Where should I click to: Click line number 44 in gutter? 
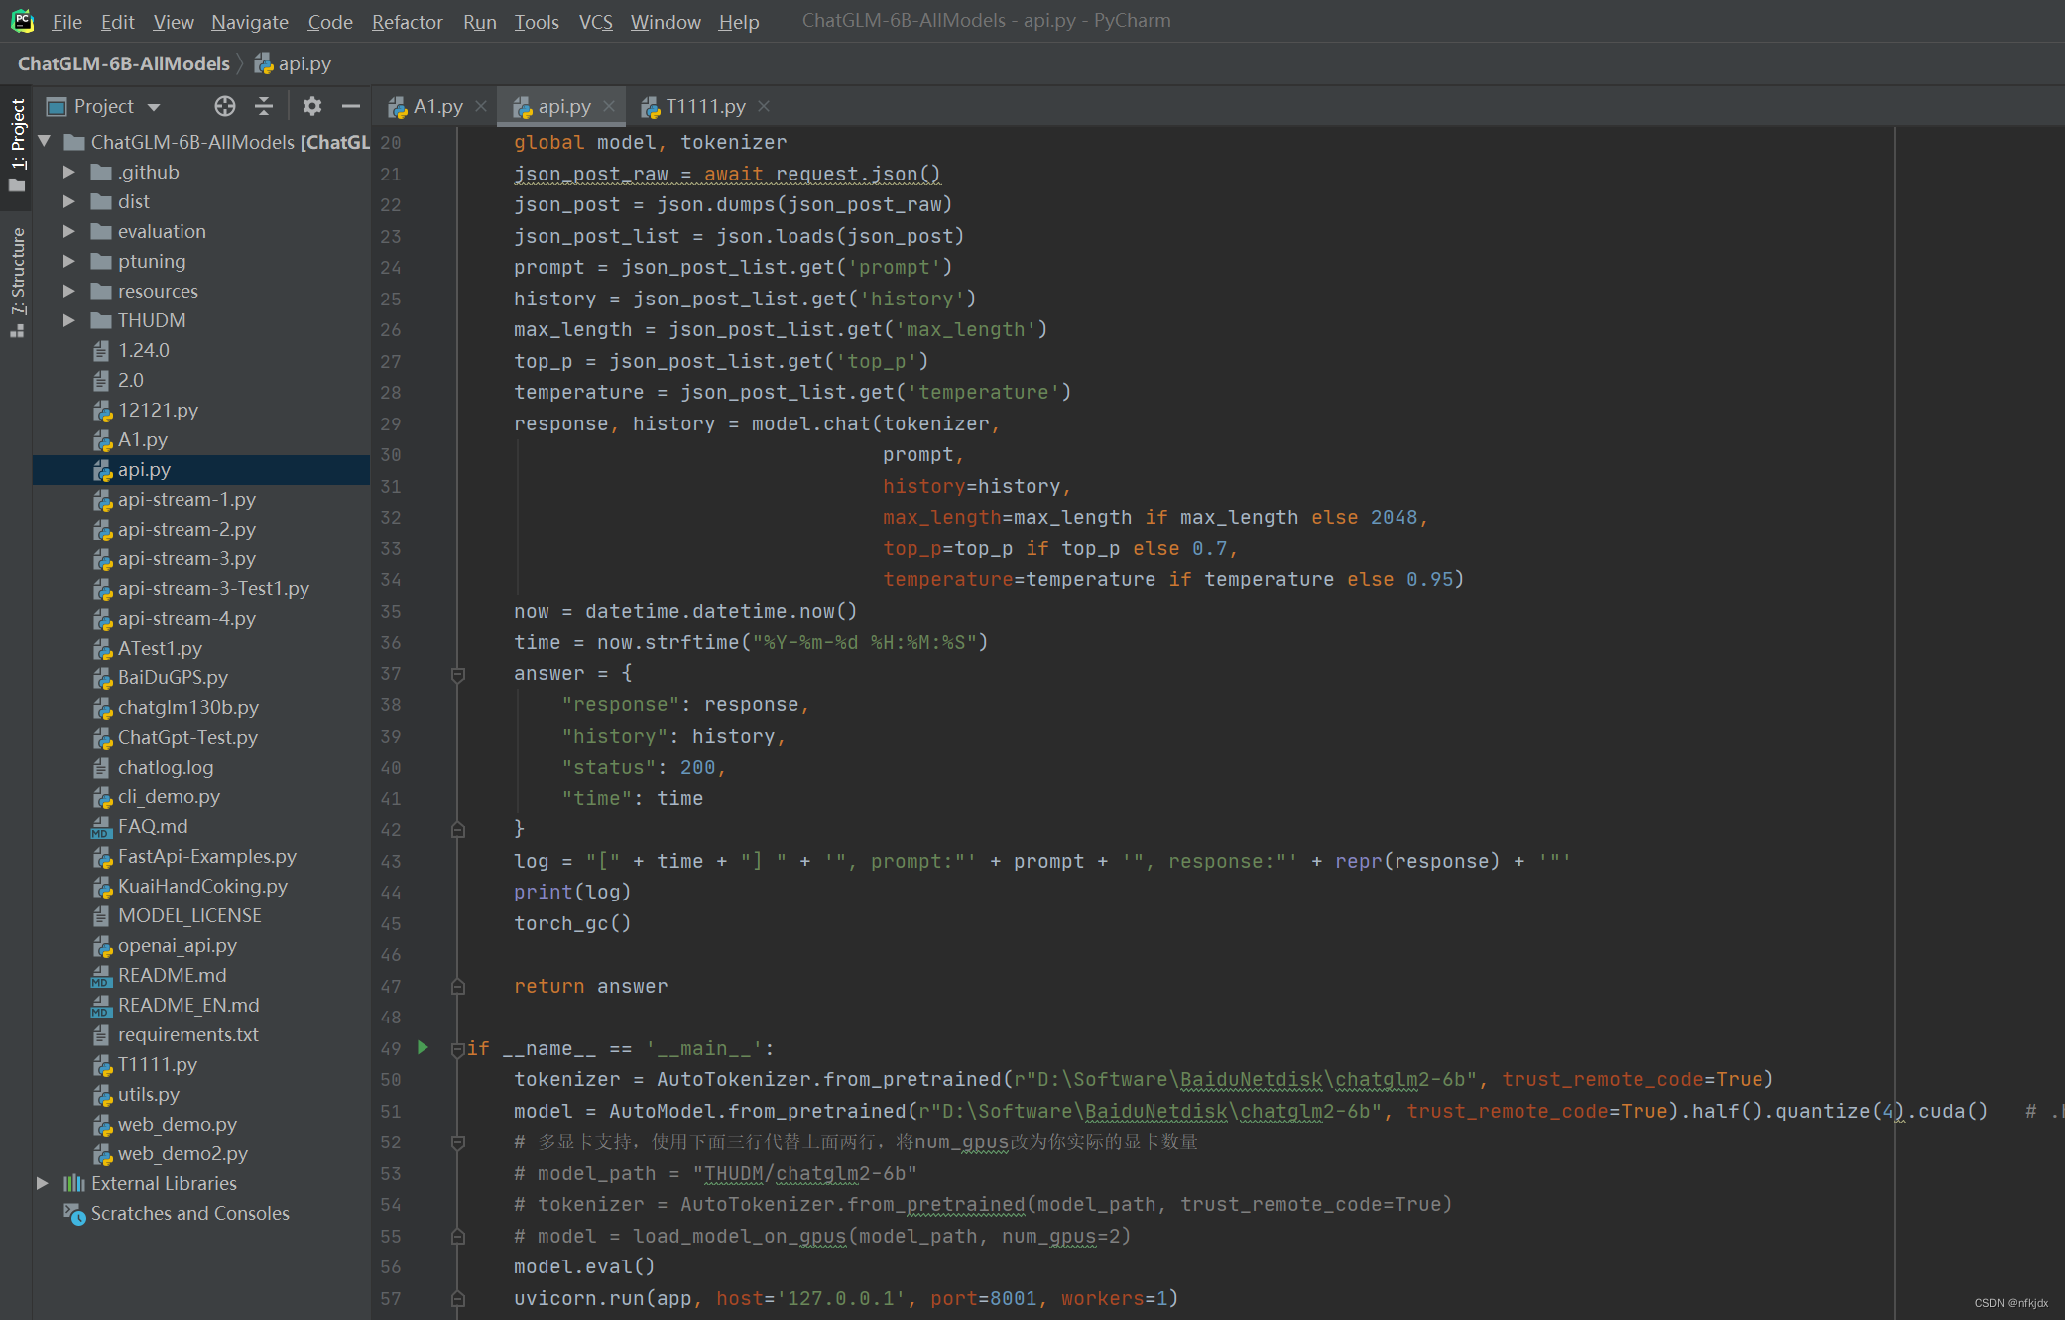coord(391,893)
